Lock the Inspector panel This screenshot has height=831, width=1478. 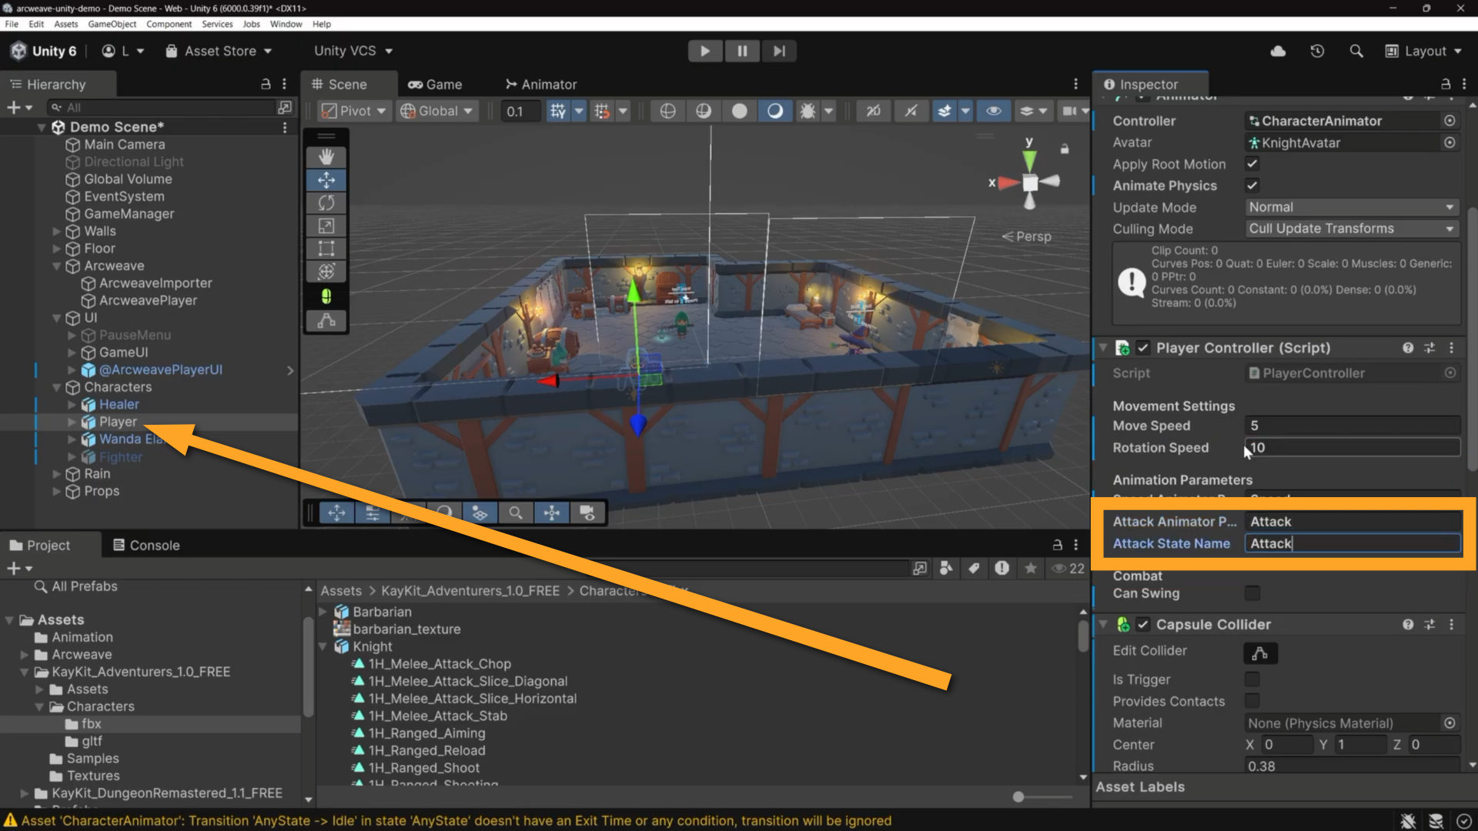coord(1446,84)
